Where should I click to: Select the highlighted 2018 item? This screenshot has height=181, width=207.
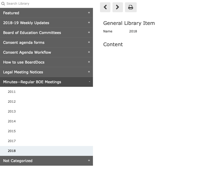pos(46,151)
